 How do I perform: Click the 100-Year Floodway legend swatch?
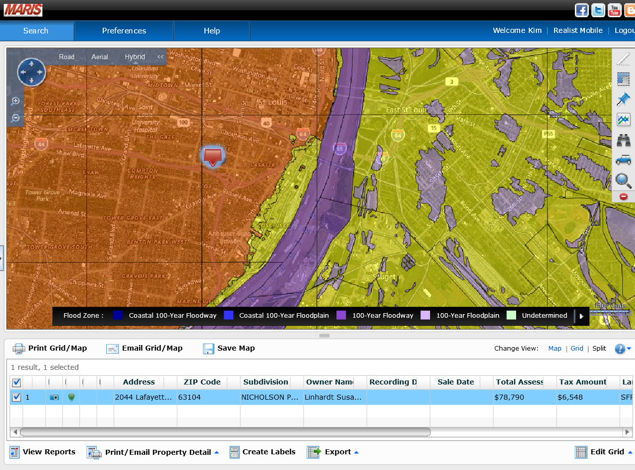click(x=341, y=315)
